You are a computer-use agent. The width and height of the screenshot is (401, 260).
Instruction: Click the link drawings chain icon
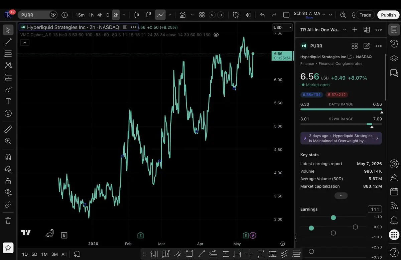tap(8, 204)
